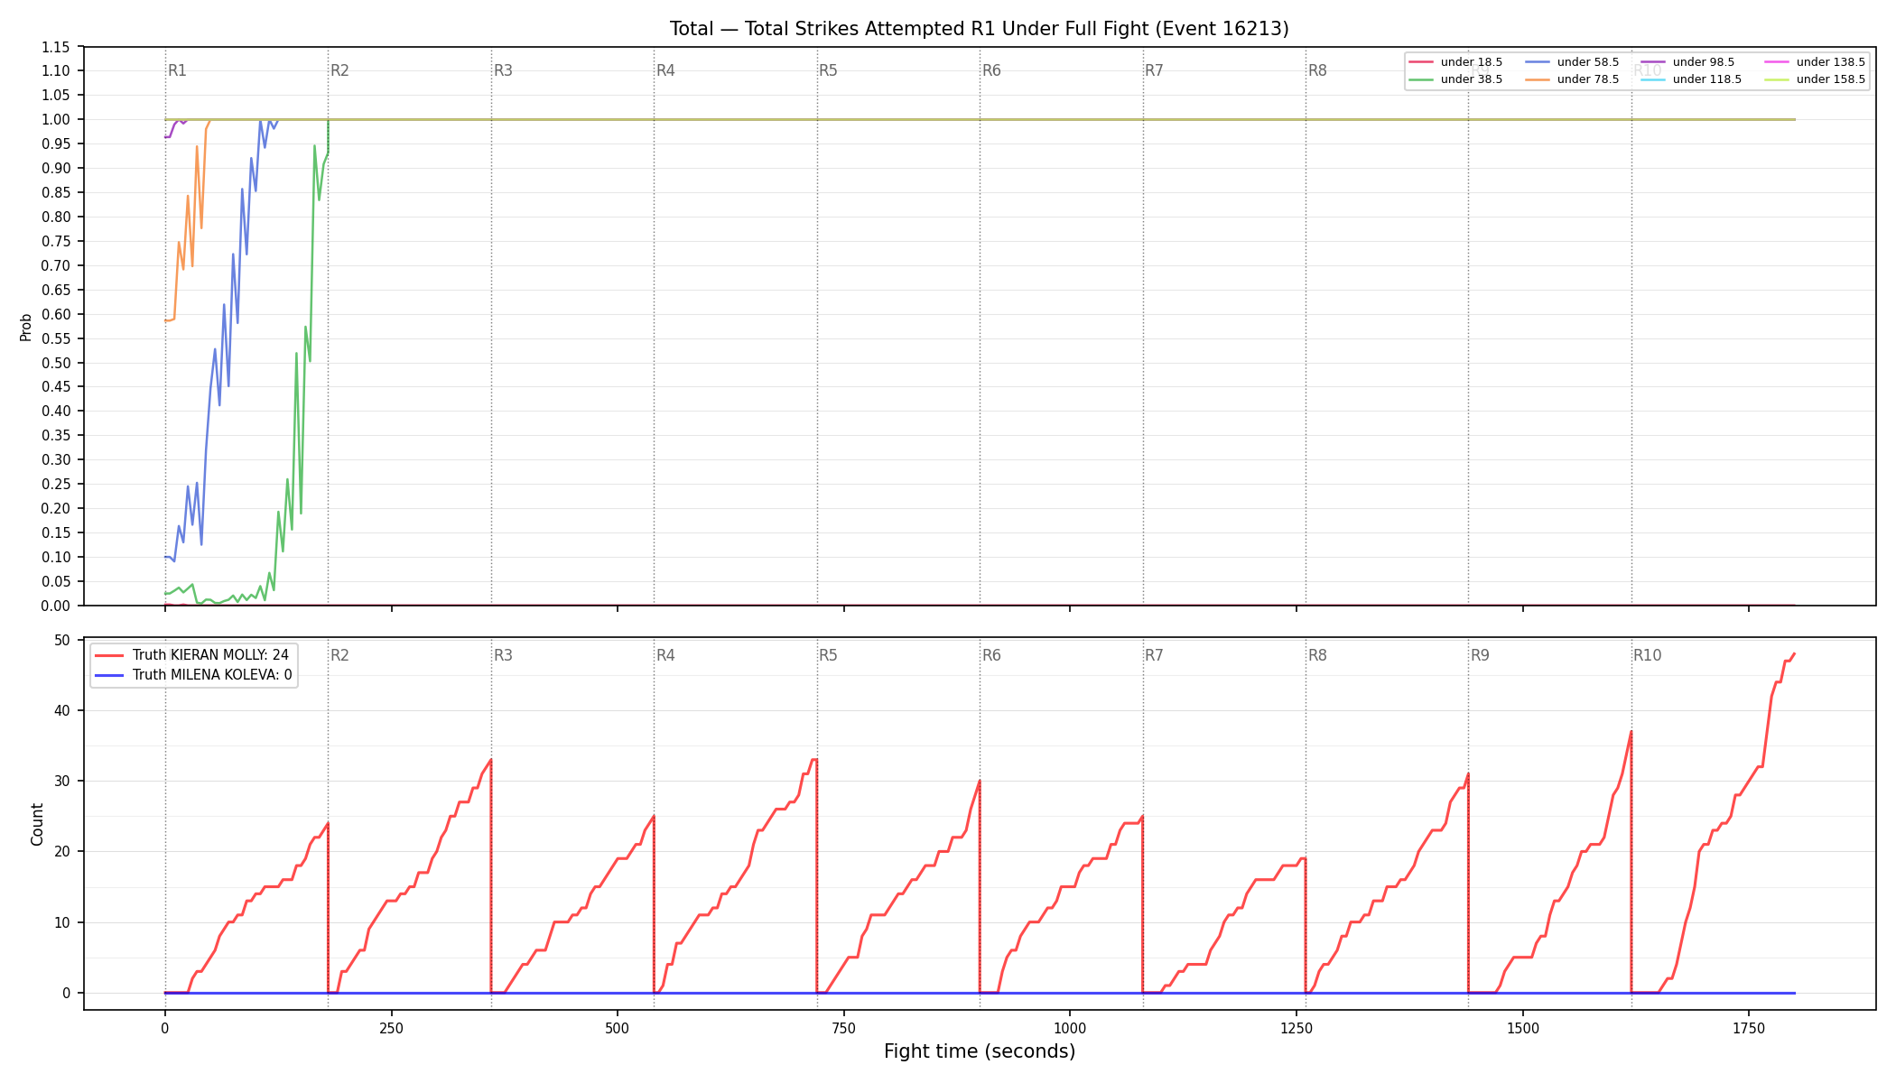Click the 40 tick on the Count axis
The image size is (1896, 1083).
(62, 710)
